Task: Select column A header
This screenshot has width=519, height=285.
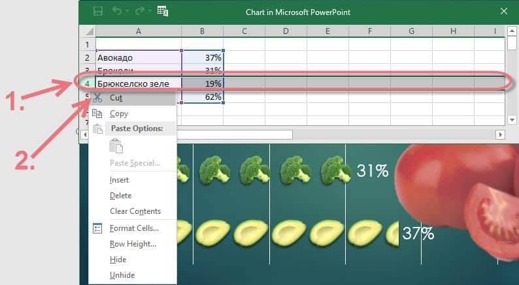Action: click(x=139, y=31)
